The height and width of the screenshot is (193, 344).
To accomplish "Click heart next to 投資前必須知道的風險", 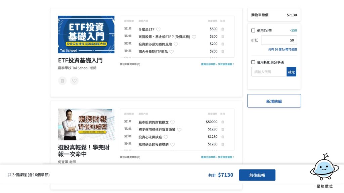I will (176, 44).
